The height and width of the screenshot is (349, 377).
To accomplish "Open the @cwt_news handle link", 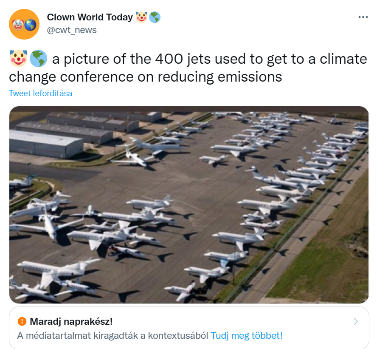I will pyautogui.click(x=72, y=30).
